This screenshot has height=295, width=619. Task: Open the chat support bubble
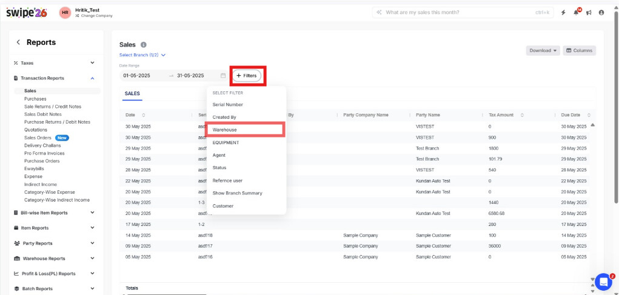pyautogui.click(x=603, y=282)
